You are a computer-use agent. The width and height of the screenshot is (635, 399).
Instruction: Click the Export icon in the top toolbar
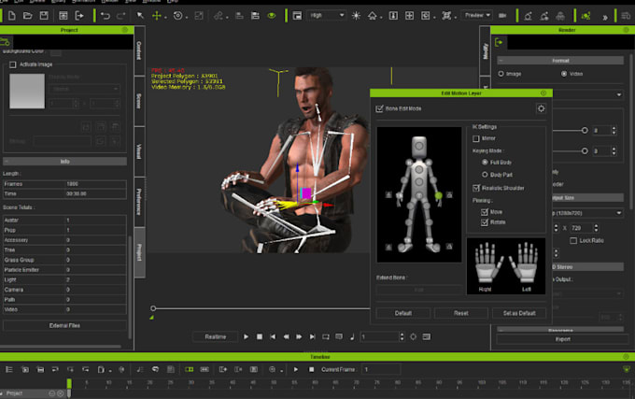(79, 16)
